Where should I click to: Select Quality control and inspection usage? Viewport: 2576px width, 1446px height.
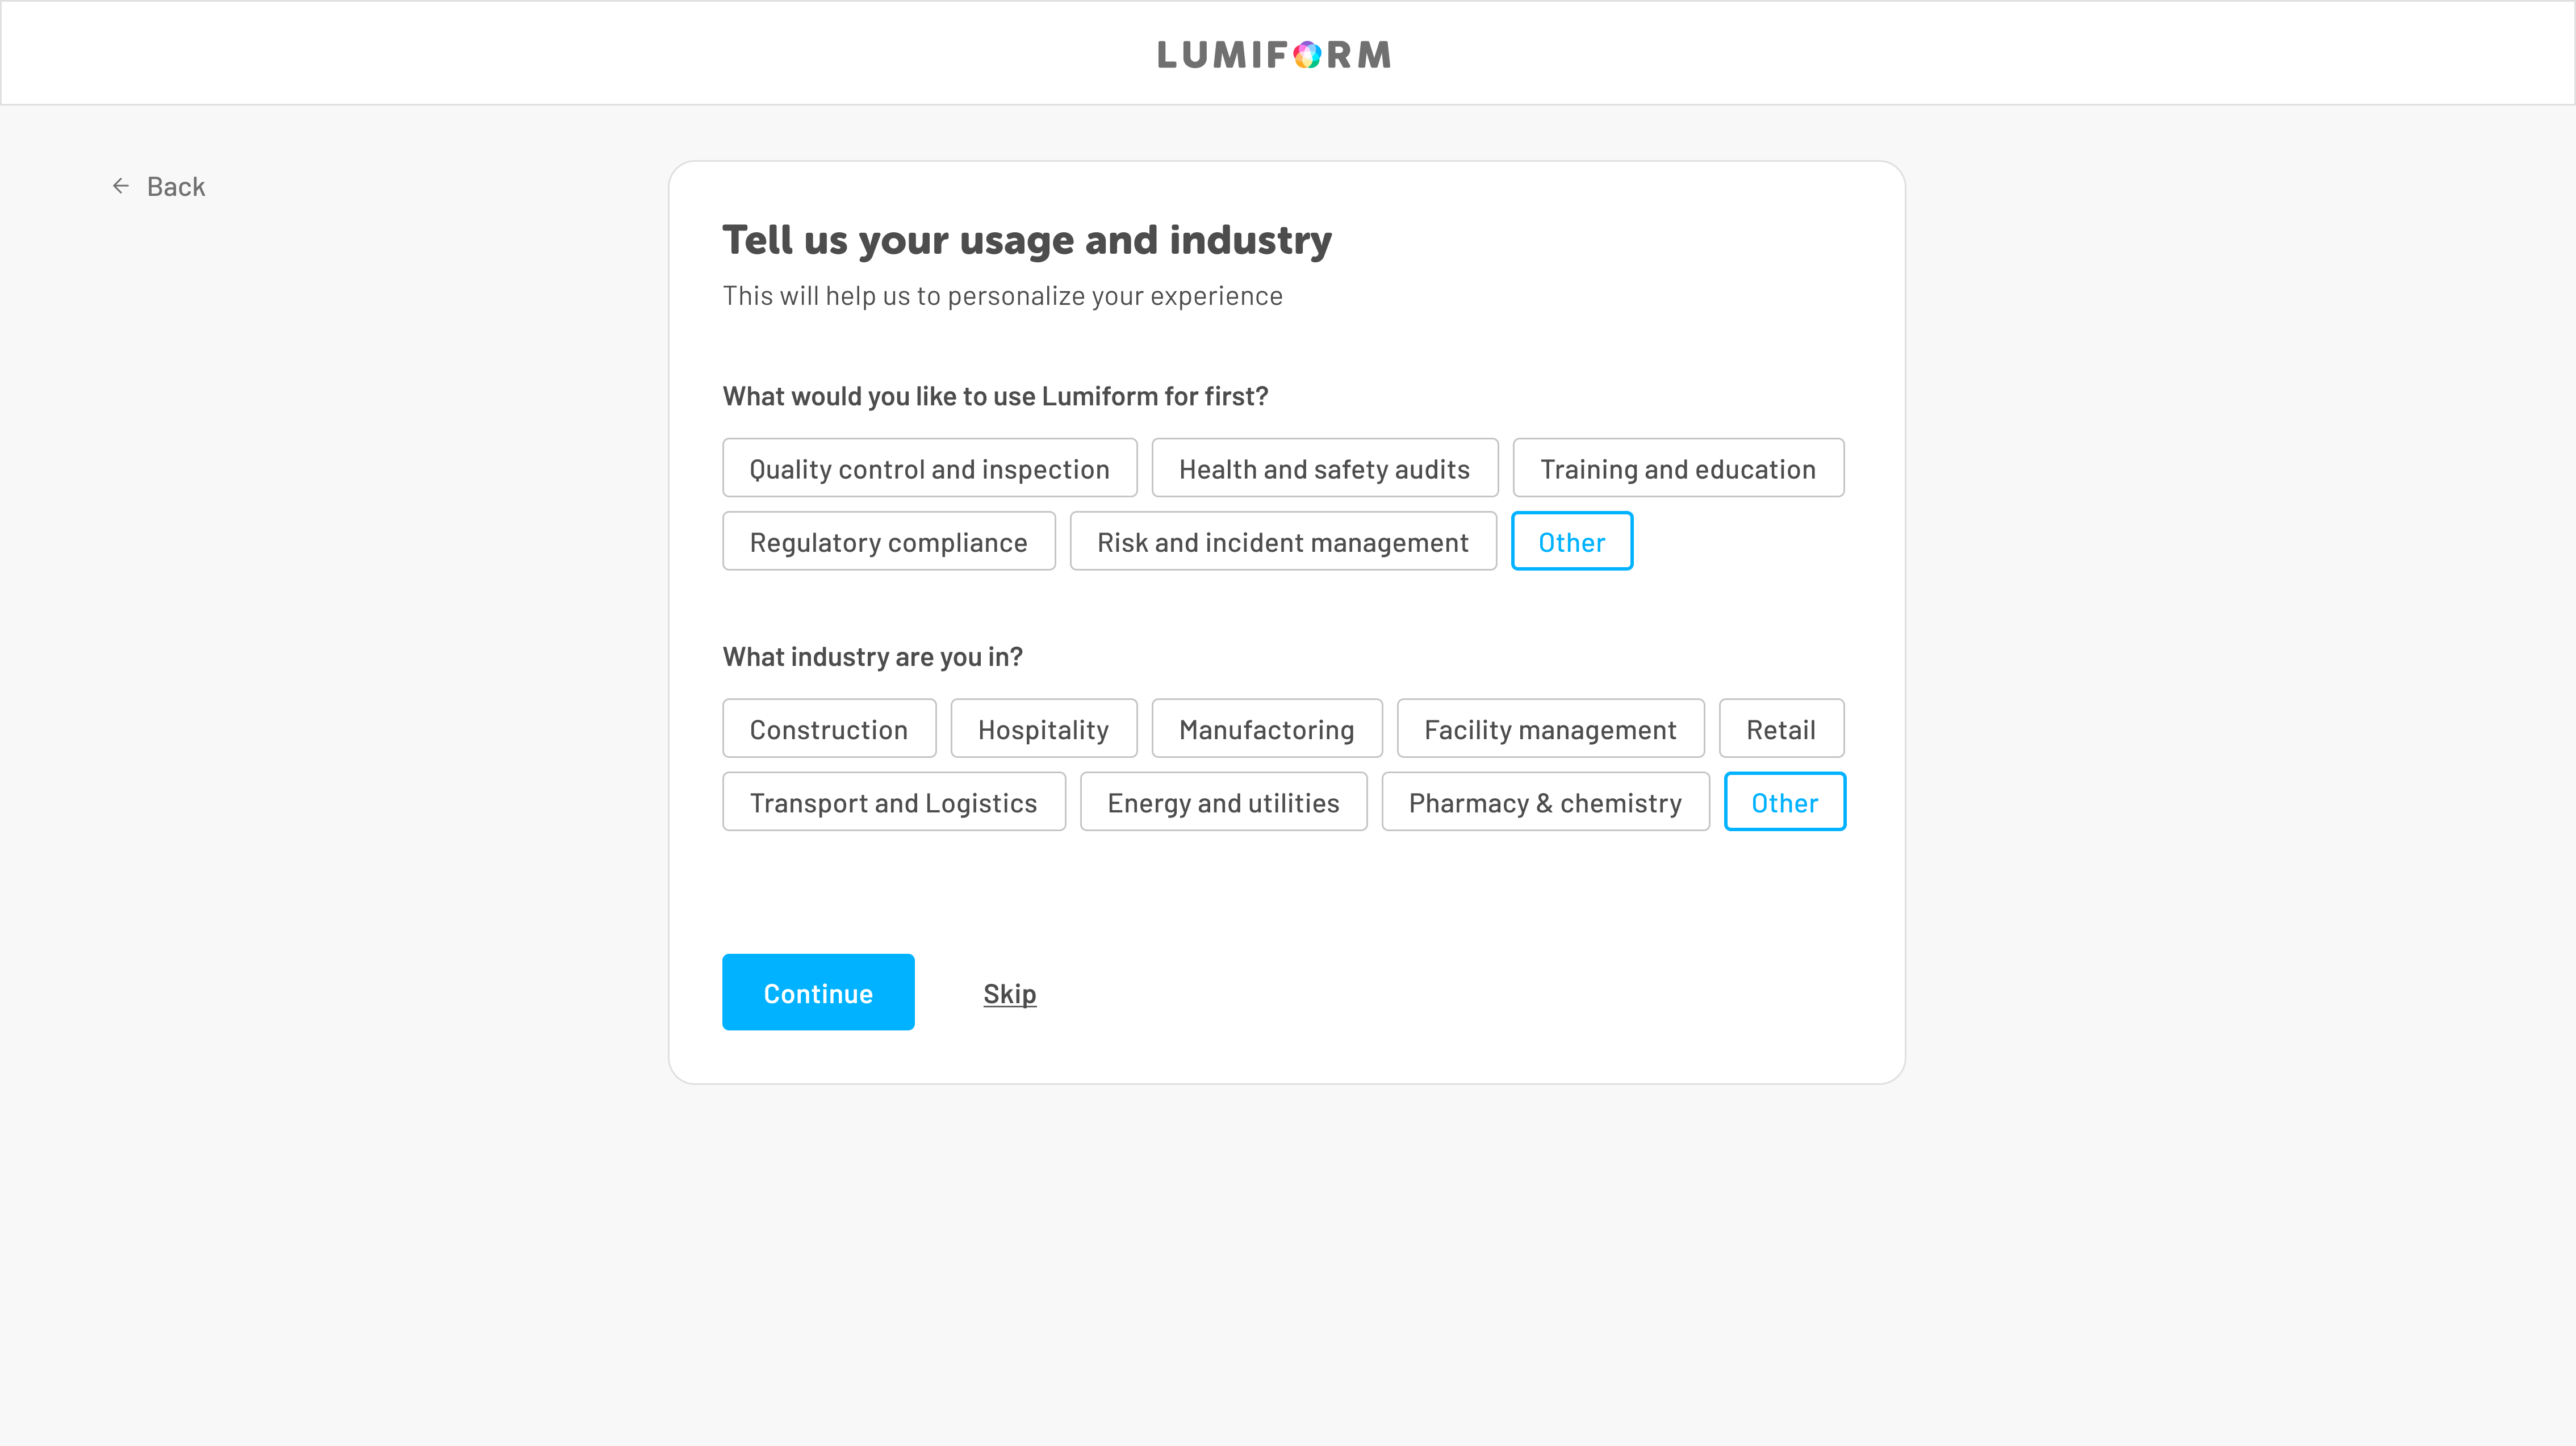coord(929,467)
